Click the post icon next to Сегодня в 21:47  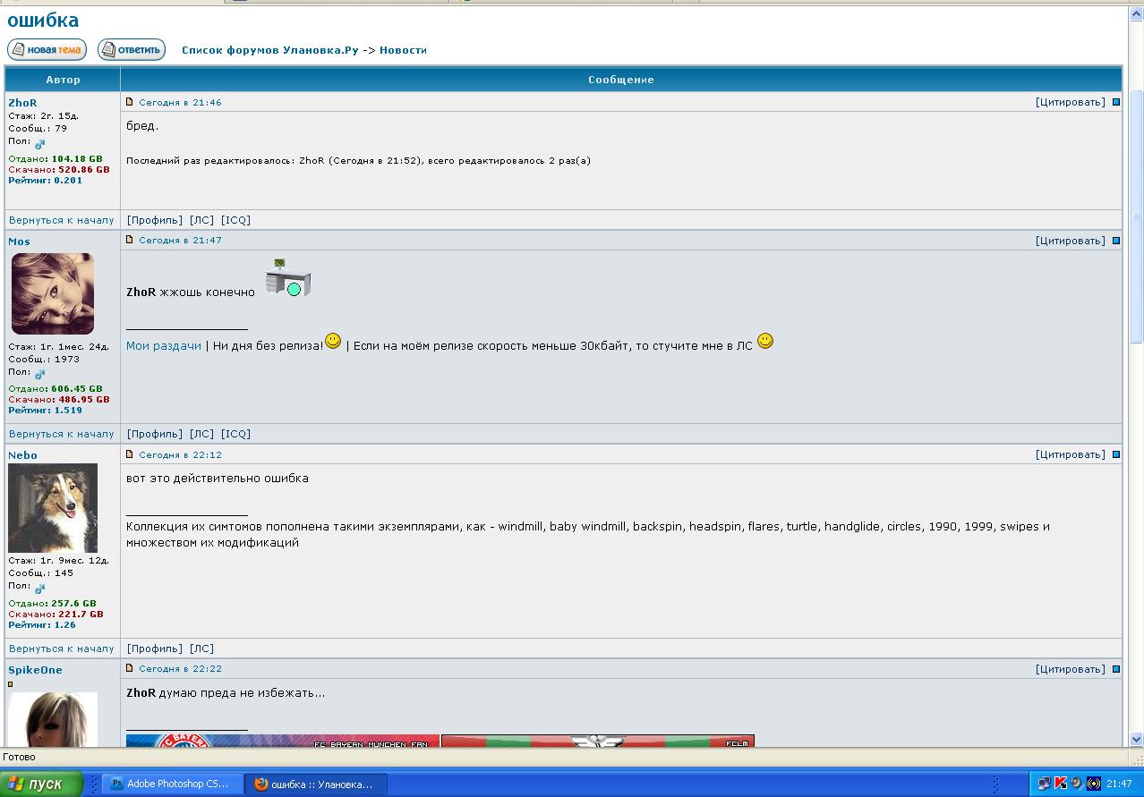[129, 240]
